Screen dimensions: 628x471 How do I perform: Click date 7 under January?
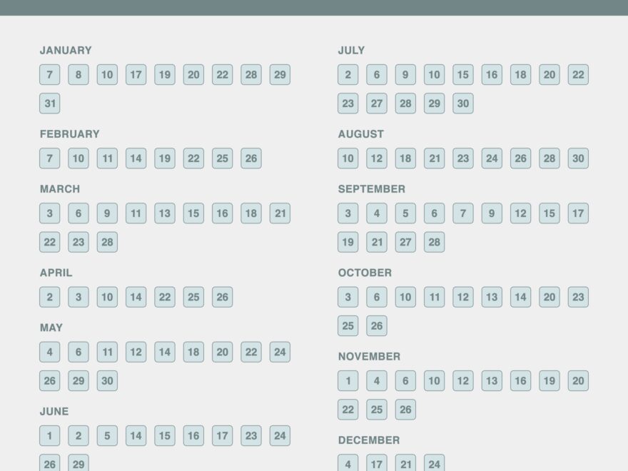pyautogui.click(x=50, y=75)
